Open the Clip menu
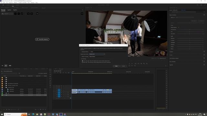The height and width of the screenshot is (116, 207). (x=7, y=3)
